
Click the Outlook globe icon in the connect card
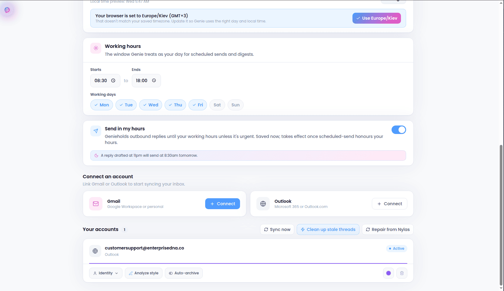point(263,204)
